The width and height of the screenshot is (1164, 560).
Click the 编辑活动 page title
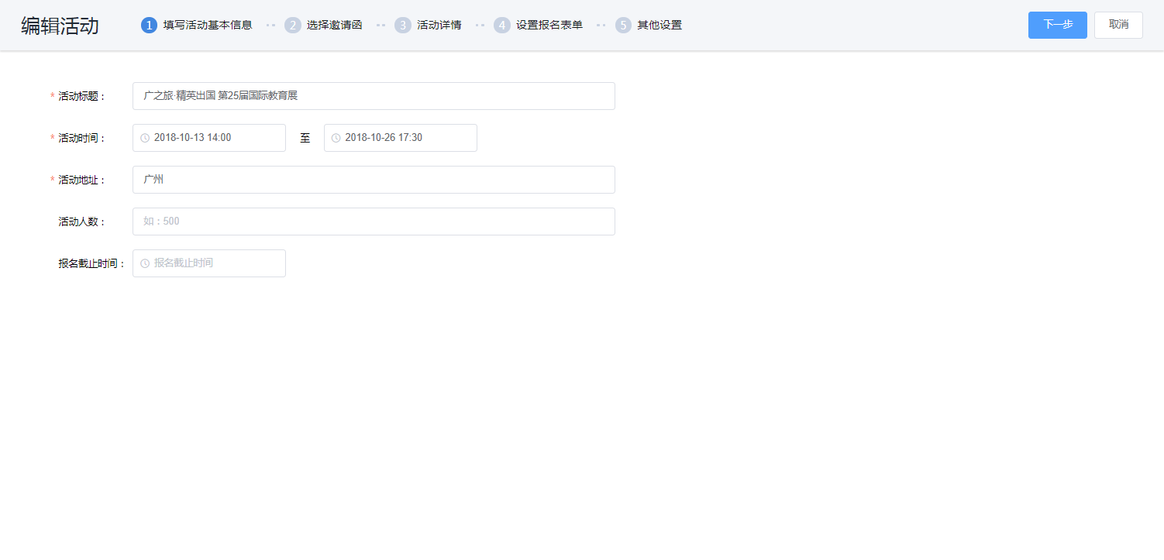(x=60, y=26)
